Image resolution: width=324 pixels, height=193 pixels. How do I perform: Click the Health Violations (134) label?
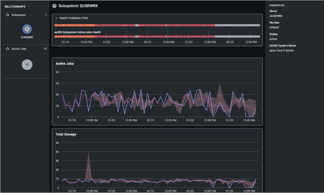73,18
